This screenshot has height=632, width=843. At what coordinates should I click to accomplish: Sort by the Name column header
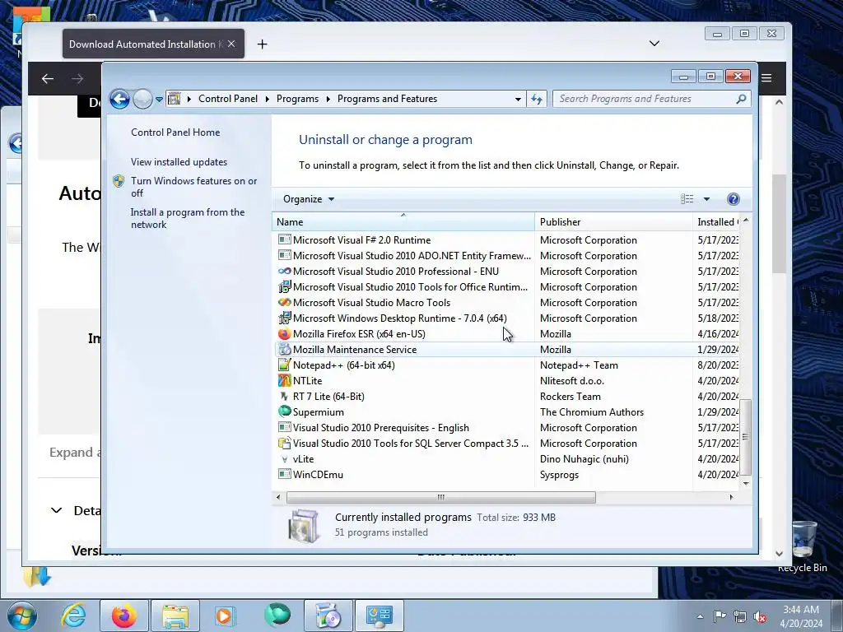coord(403,222)
